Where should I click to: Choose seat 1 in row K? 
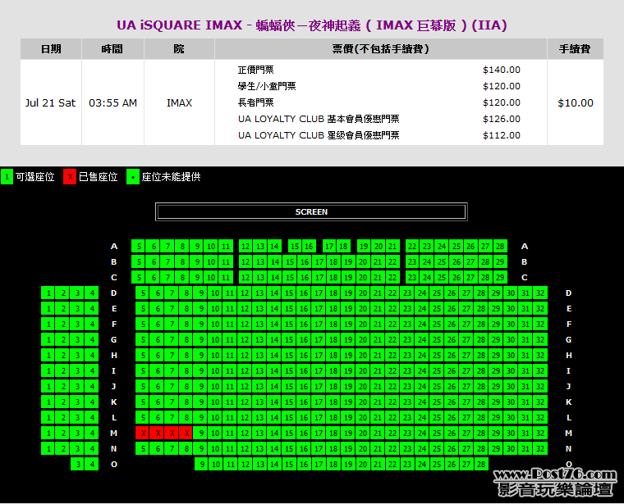(x=48, y=402)
